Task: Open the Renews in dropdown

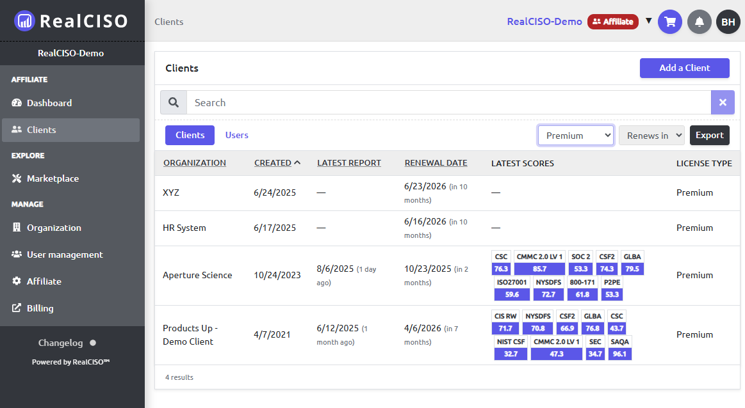Action: (x=651, y=136)
